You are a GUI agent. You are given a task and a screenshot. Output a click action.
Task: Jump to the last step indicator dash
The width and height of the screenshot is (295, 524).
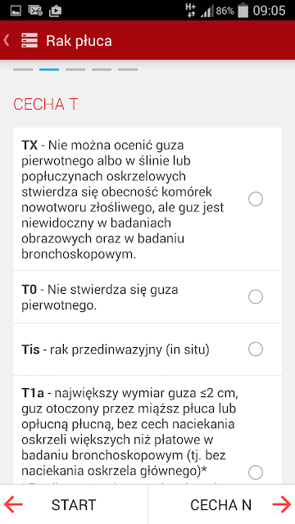[128, 70]
